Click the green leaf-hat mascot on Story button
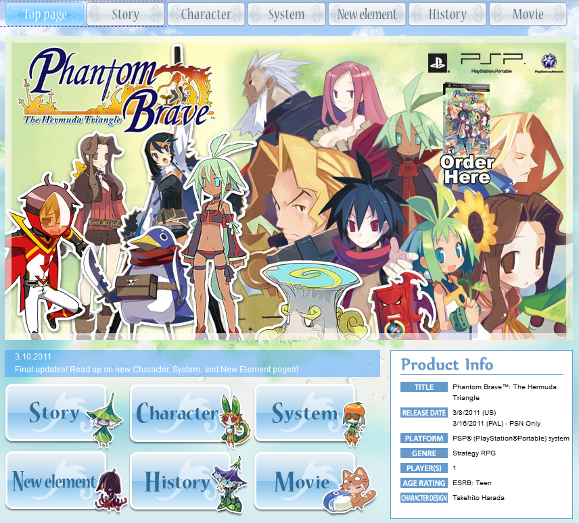This screenshot has height=523, width=579. click(x=104, y=420)
